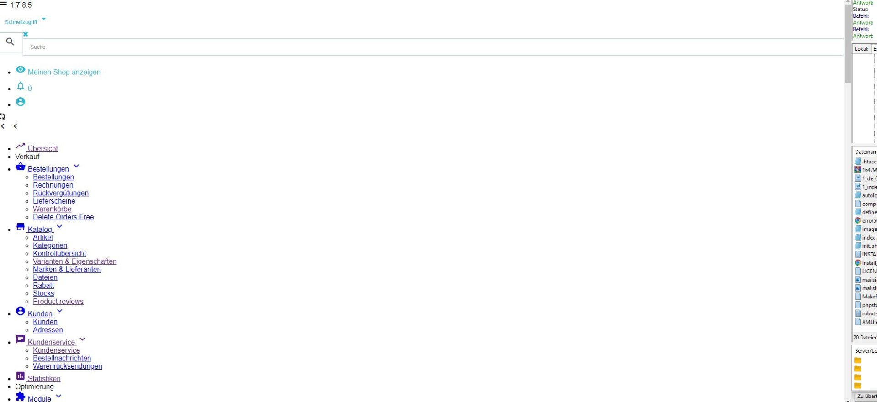Click the Bestellungen basket icon
The image size is (877, 402).
[21, 167]
